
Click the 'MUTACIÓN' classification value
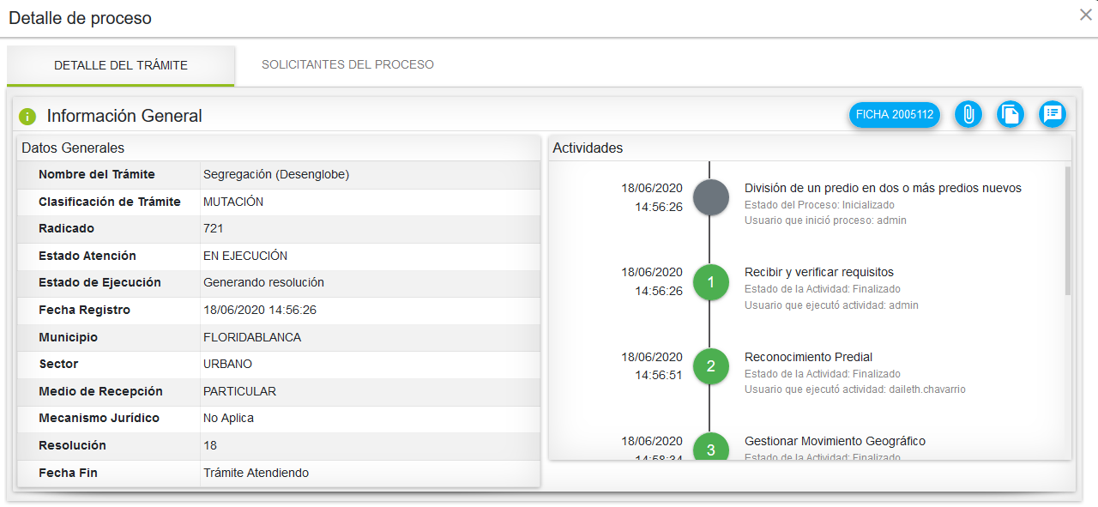click(x=233, y=202)
